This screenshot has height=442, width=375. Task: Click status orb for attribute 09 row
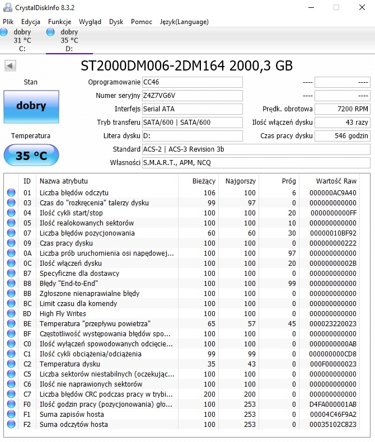pyautogui.click(x=11, y=243)
